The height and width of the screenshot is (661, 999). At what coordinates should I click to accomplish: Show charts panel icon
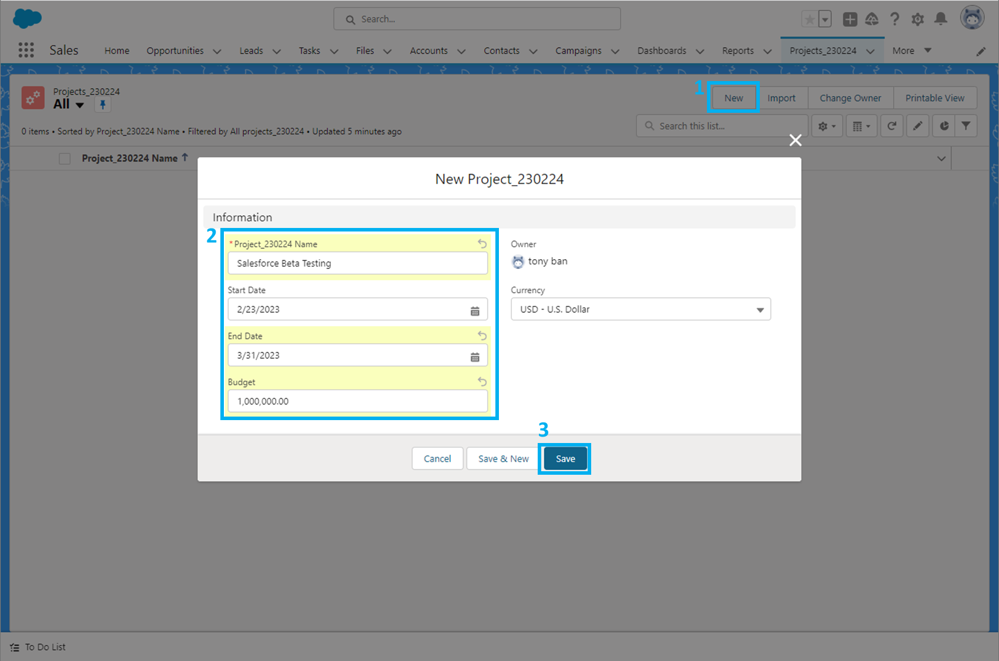(x=944, y=126)
